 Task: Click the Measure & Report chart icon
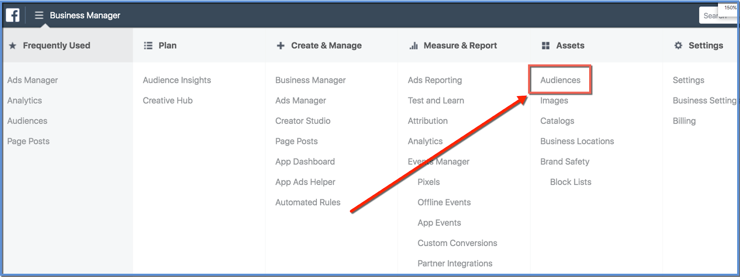click(x=413, y=45)
